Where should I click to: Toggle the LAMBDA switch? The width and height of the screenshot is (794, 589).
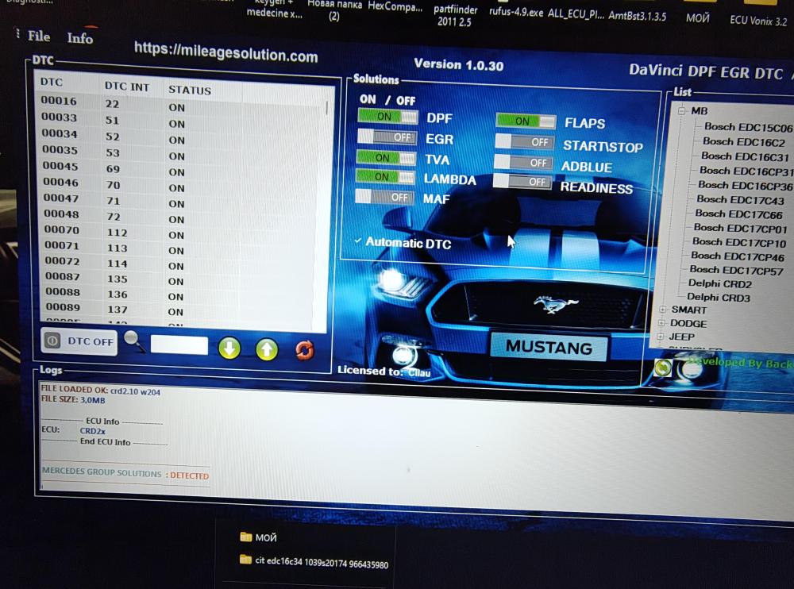click(x=385, y=176)
